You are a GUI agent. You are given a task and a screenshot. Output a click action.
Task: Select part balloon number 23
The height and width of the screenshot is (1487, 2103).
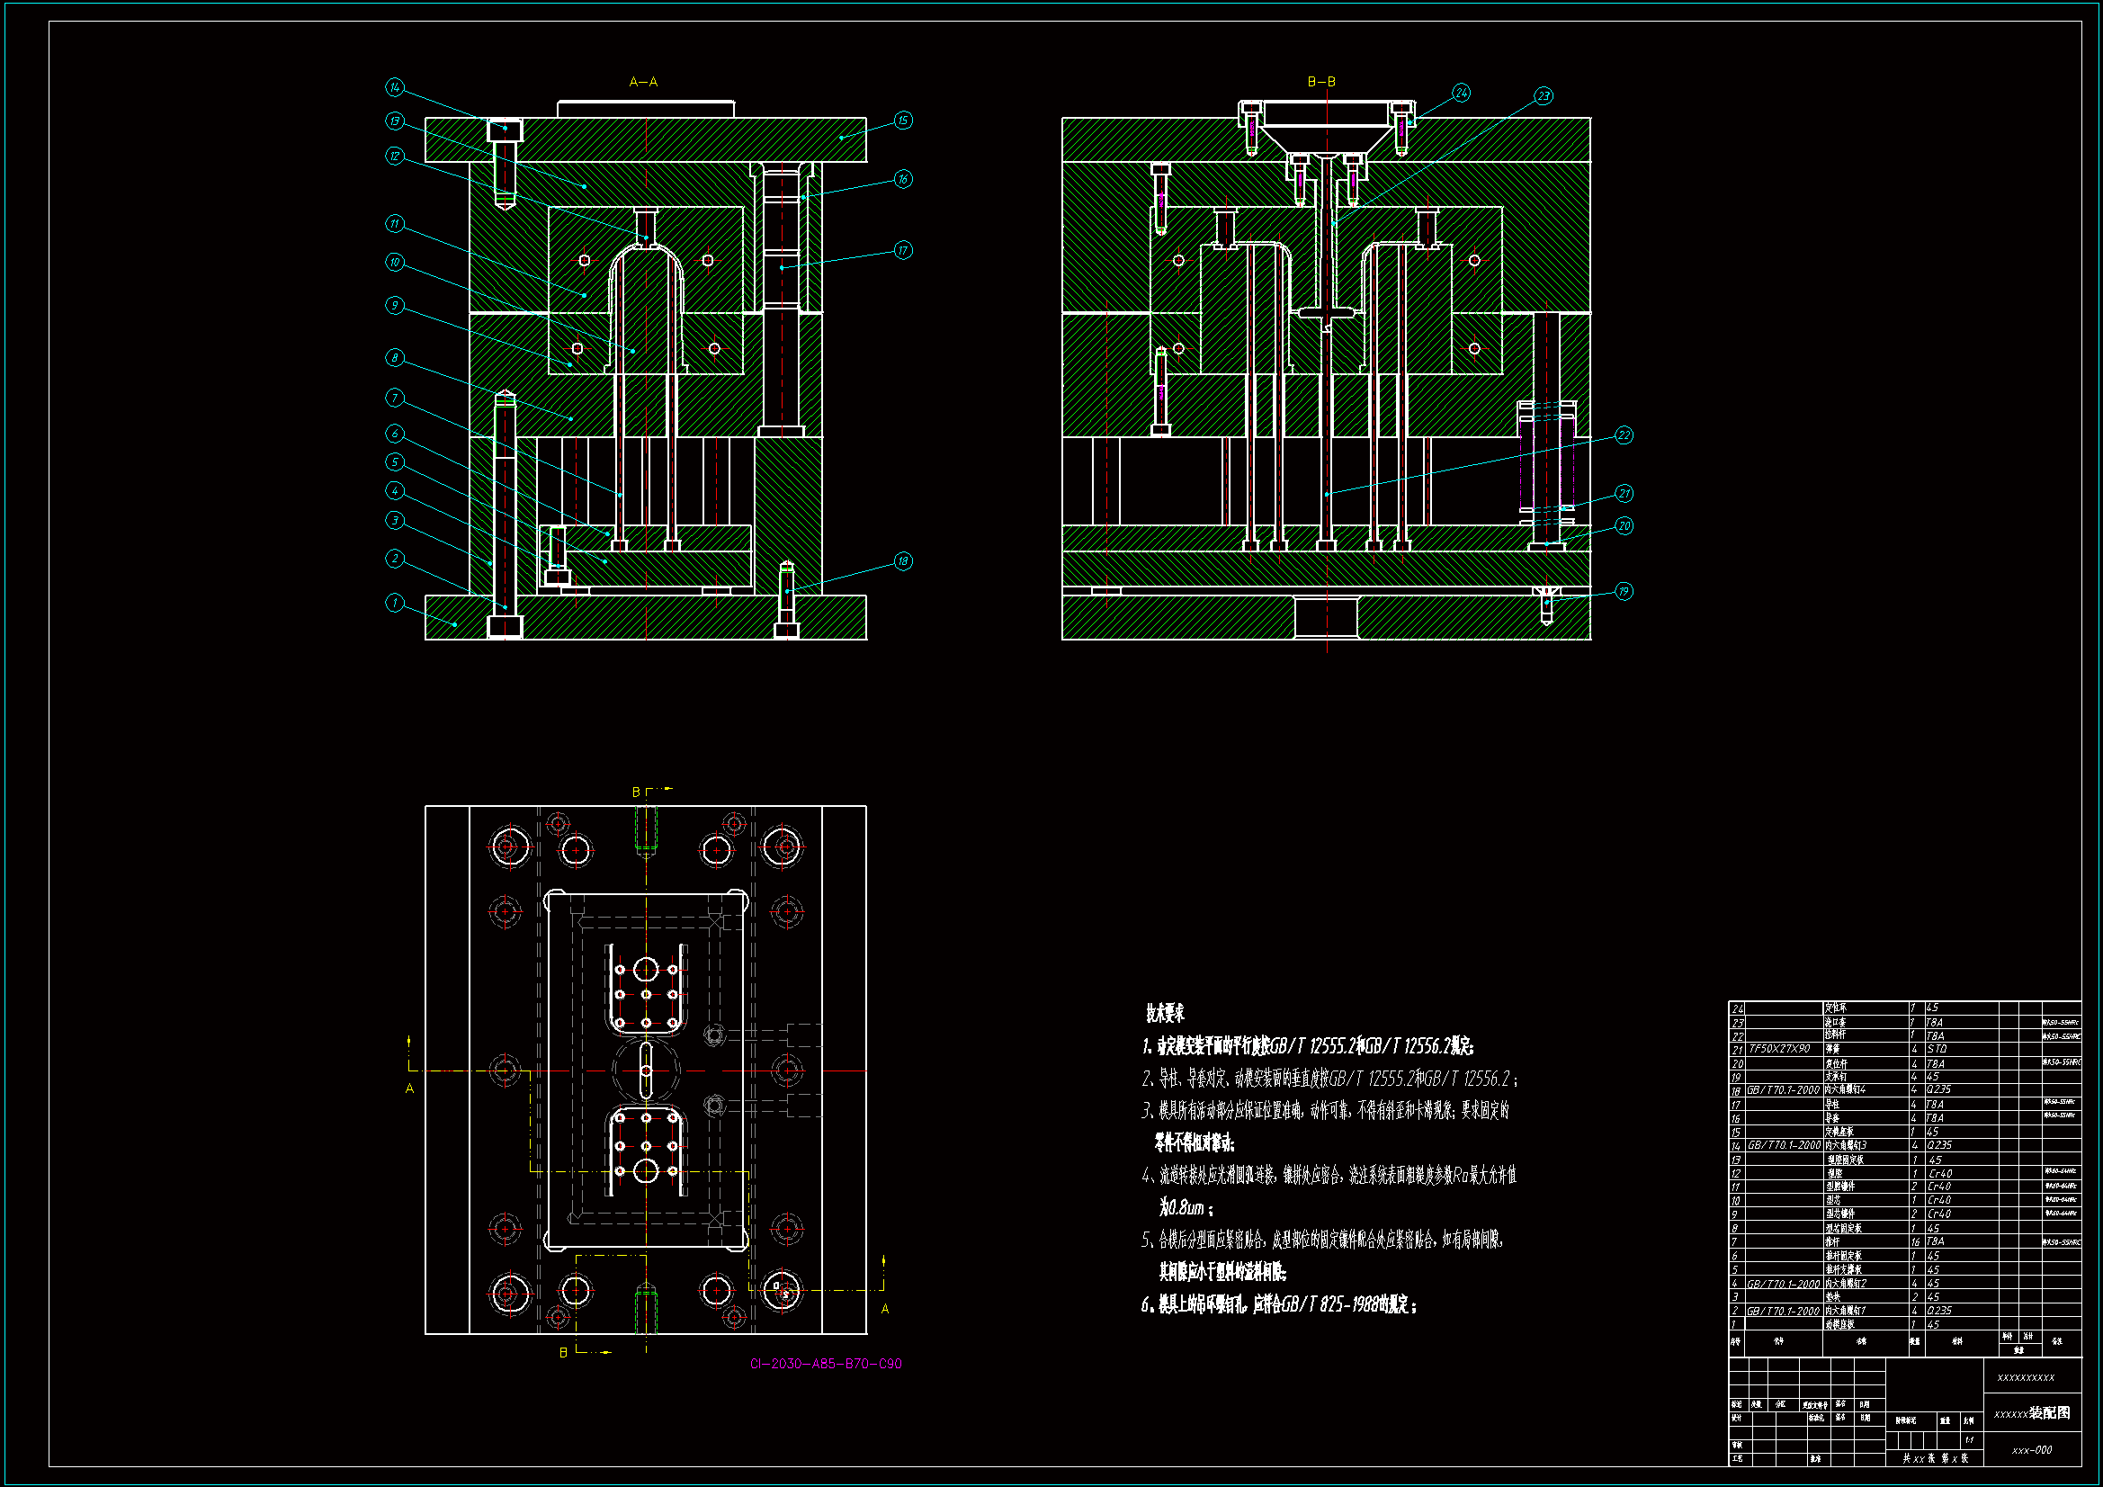click(x=1544, y=95)
